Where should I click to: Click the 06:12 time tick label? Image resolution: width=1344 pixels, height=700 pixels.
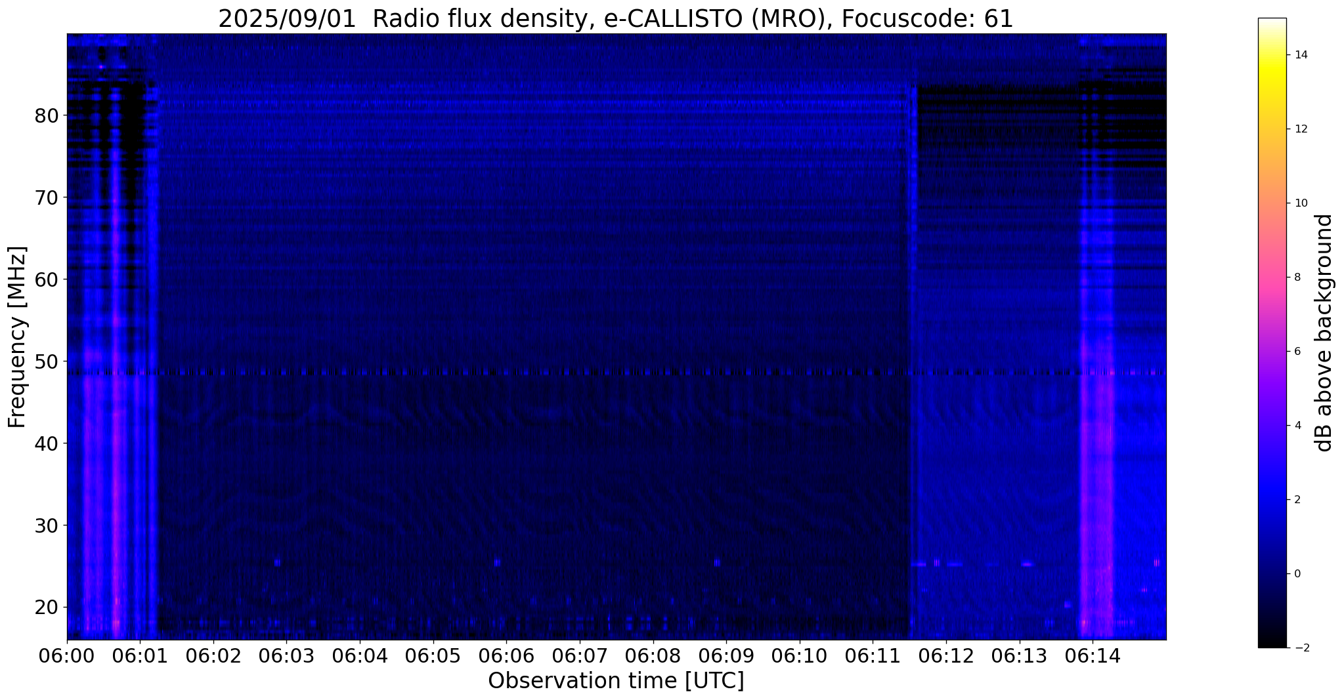click(946, 656)
